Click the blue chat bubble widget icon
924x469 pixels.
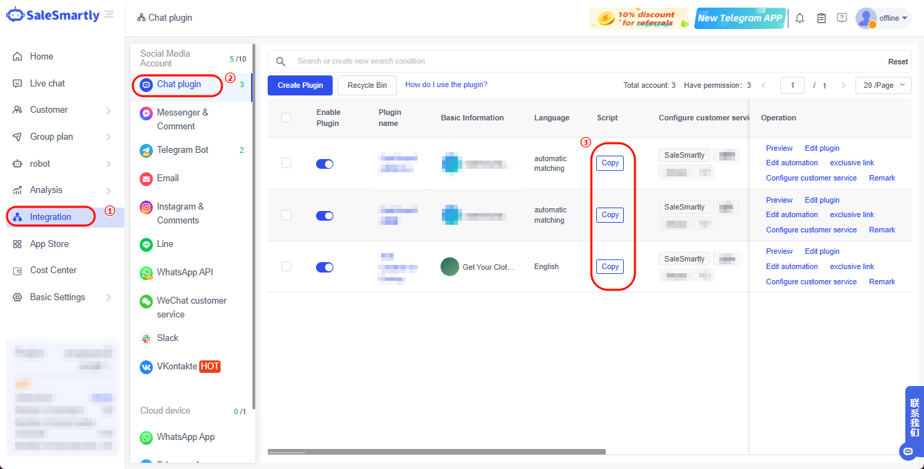(x=907, y=452)
